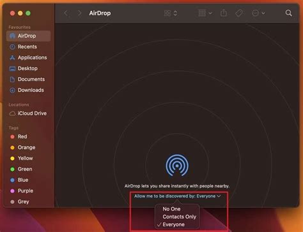Expand the action menu chevron
303x232 pixels.
coord(263,13)
